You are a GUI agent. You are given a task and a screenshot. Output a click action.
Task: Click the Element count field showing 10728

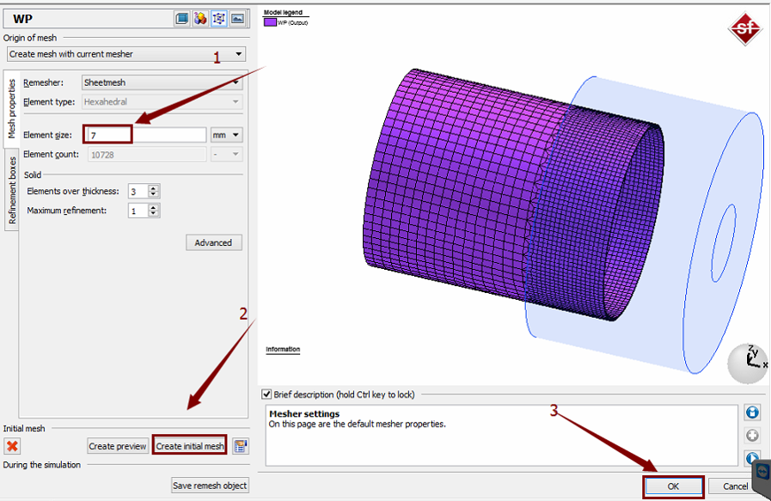(x=146, y=155)
